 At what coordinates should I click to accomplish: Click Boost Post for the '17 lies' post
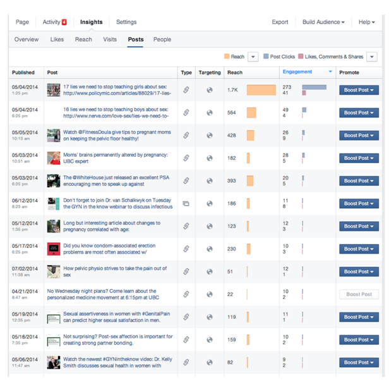(359, 90)
